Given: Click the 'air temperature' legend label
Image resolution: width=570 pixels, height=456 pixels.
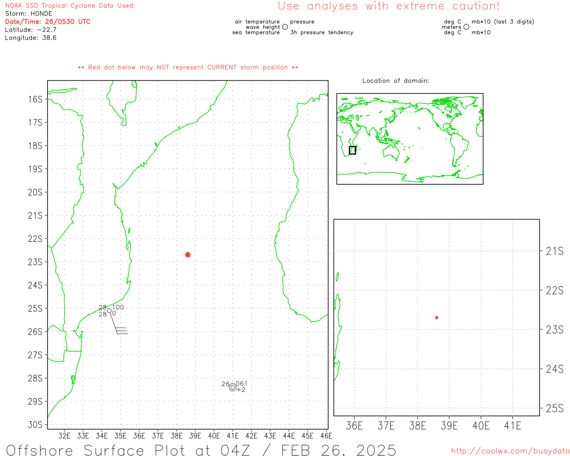Looking at the screenshot, I should [257, 21].
